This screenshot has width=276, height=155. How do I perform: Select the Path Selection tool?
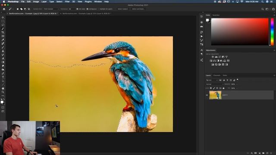click(x=3, y=81)
